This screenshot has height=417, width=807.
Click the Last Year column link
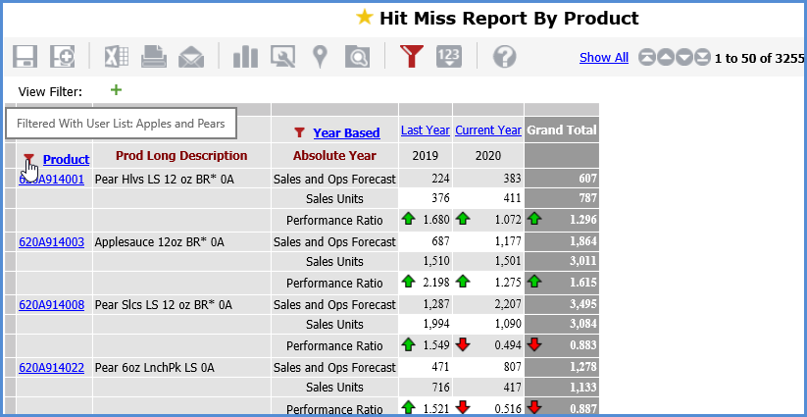coord(425,130)
